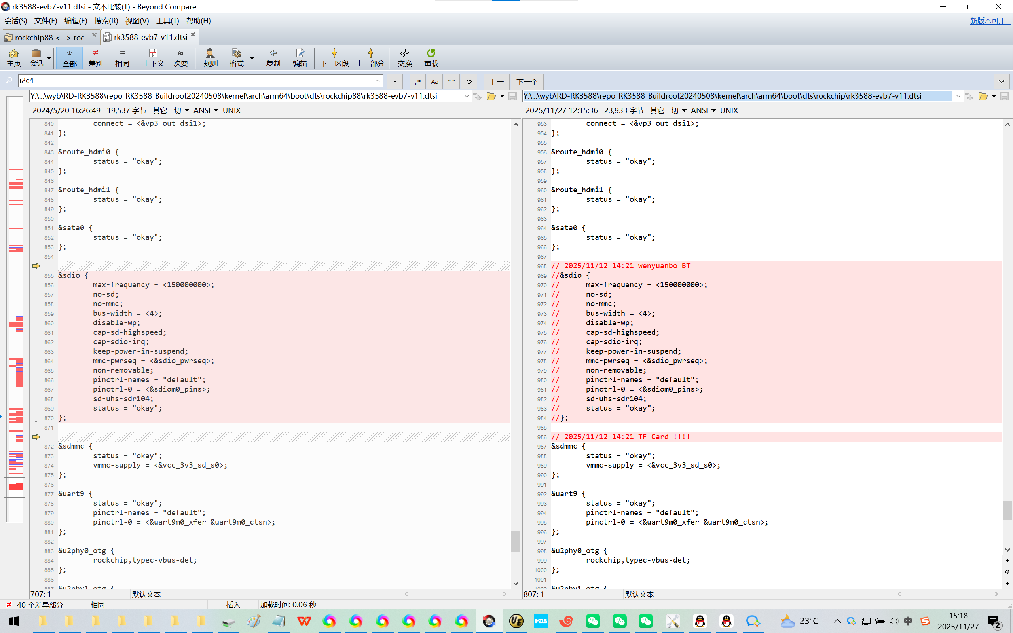Viewport: 1013px width, 633px height.
Task: Open the 新版本可用... link
Action: (x=990, y=21)
